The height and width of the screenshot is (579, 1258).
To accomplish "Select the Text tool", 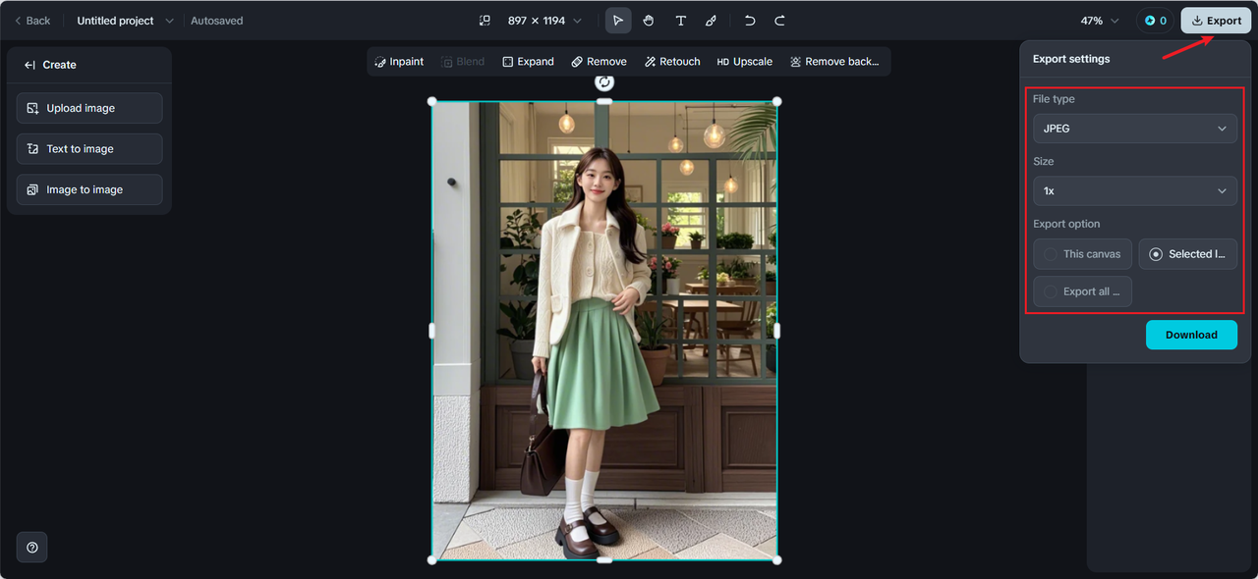I will pos(680,21).
